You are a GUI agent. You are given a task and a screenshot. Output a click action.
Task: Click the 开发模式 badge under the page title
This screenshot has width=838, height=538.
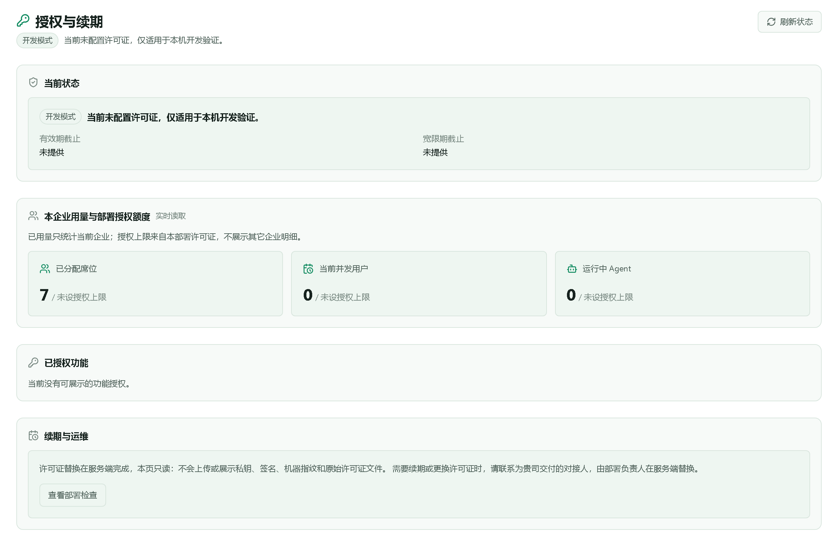coord(37,40)
